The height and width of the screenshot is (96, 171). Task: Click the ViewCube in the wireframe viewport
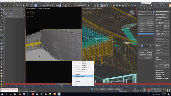point(132,13)
